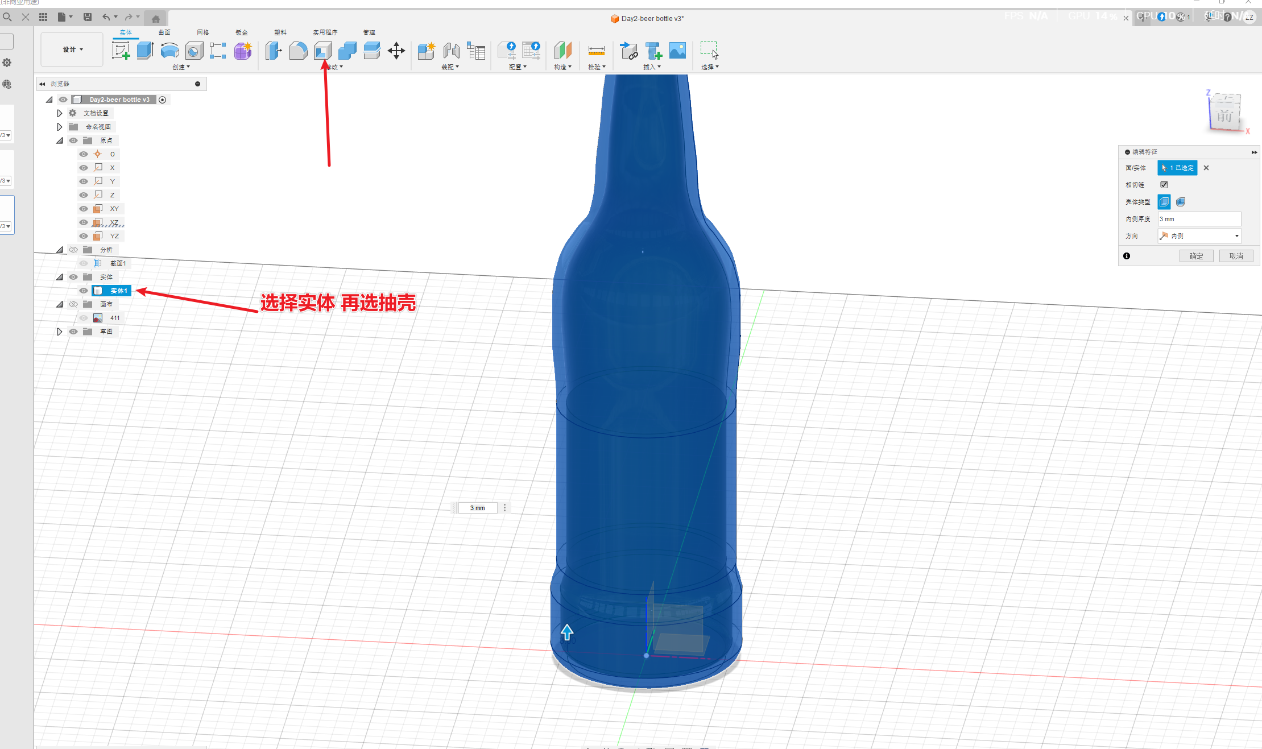The height and width of the screenshot is (749, 1262).
Task: Toggle visibility of the XY plane
Action: point(84,209)
